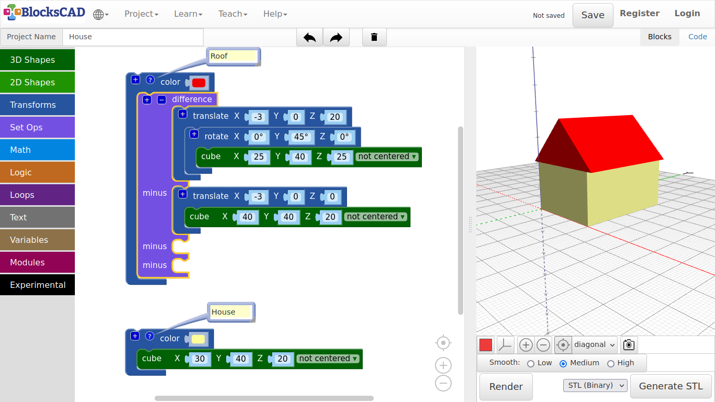715x402 pixels.
Task: Zoom in the 3D render view
Action: point(526,345)
